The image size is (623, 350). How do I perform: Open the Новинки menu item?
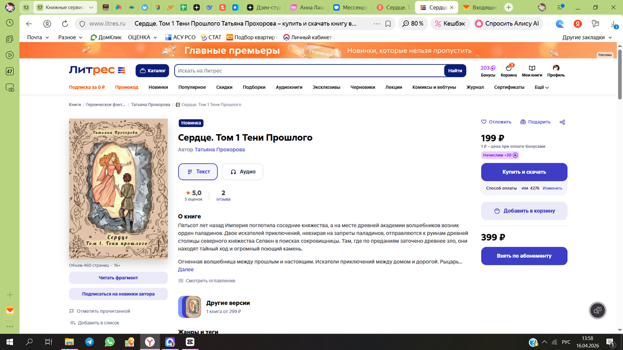(x=158, y=87)
